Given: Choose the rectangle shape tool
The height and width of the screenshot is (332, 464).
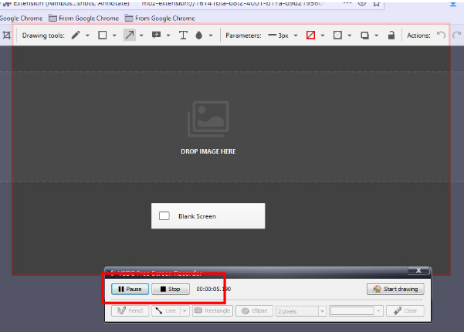Looking at the screenshot, I should click(102, 35).
